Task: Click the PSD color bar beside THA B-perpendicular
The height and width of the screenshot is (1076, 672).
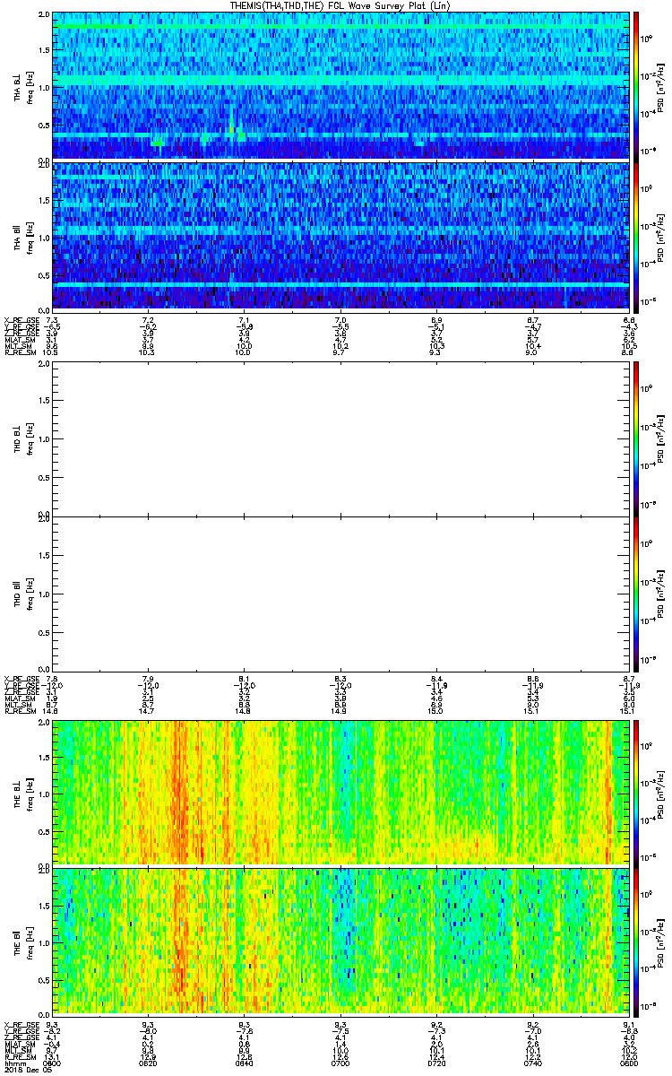Action: pyautogui.click(x=637, y=85)
